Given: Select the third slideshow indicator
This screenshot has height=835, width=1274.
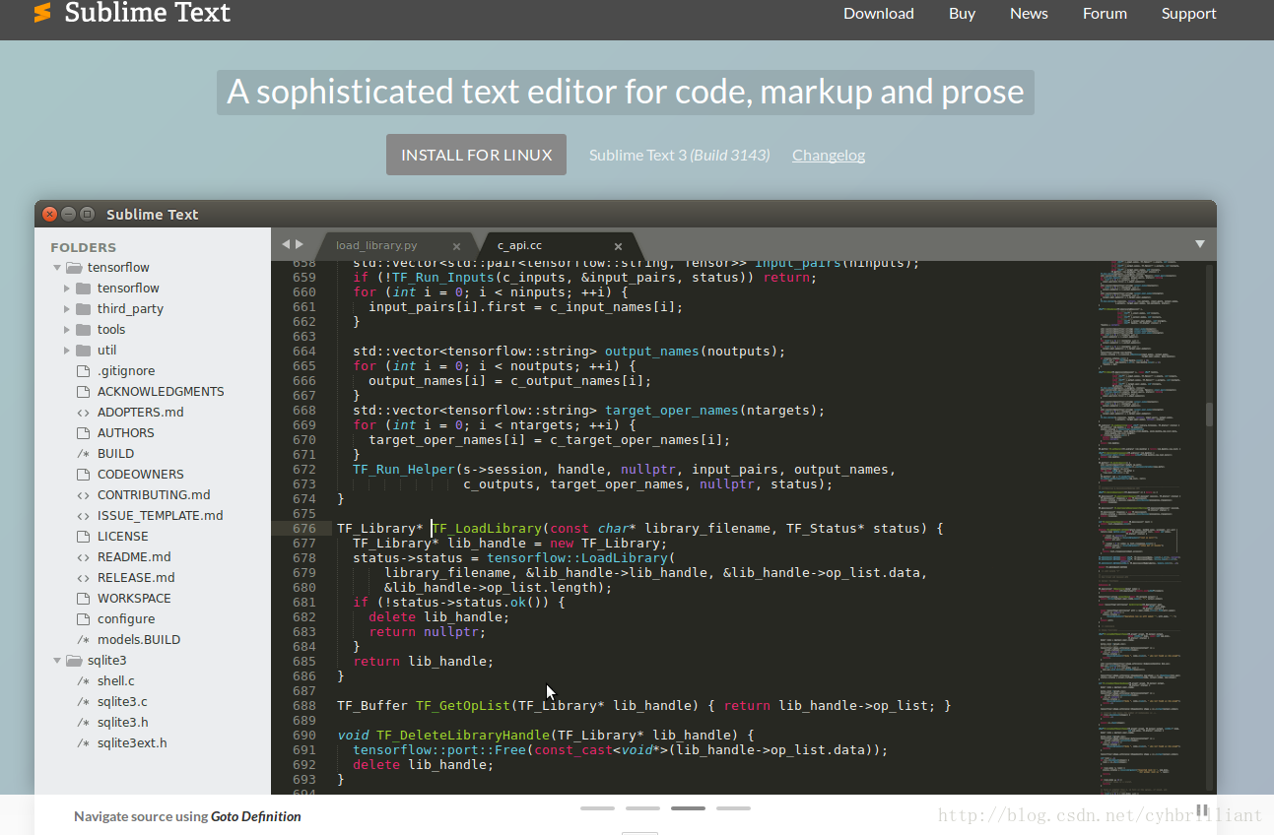Looking at the screenshot, I should [688, 808].
